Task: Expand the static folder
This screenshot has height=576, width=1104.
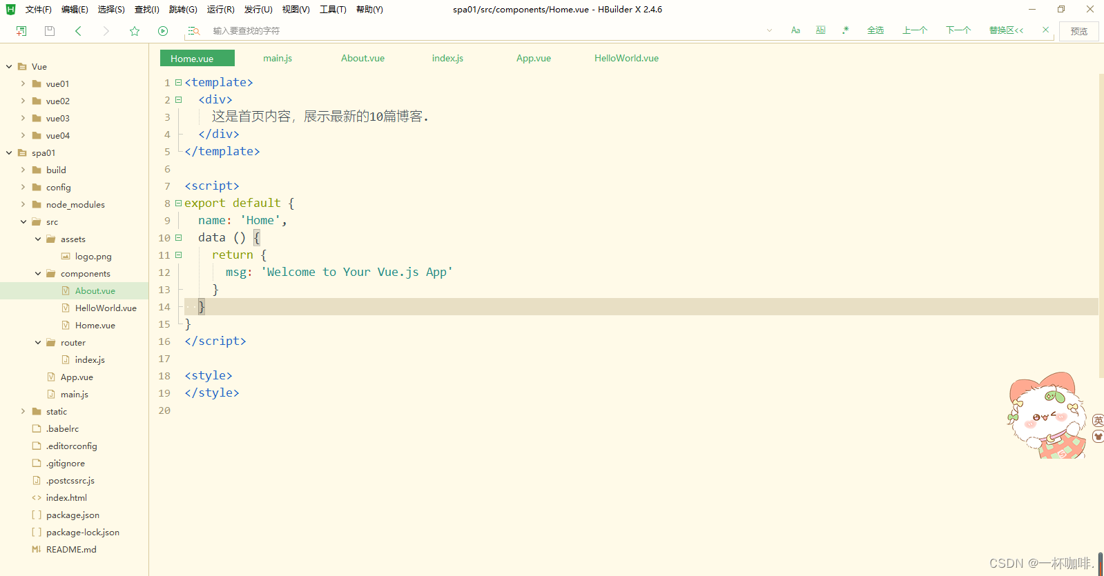Action: point(23,412)
